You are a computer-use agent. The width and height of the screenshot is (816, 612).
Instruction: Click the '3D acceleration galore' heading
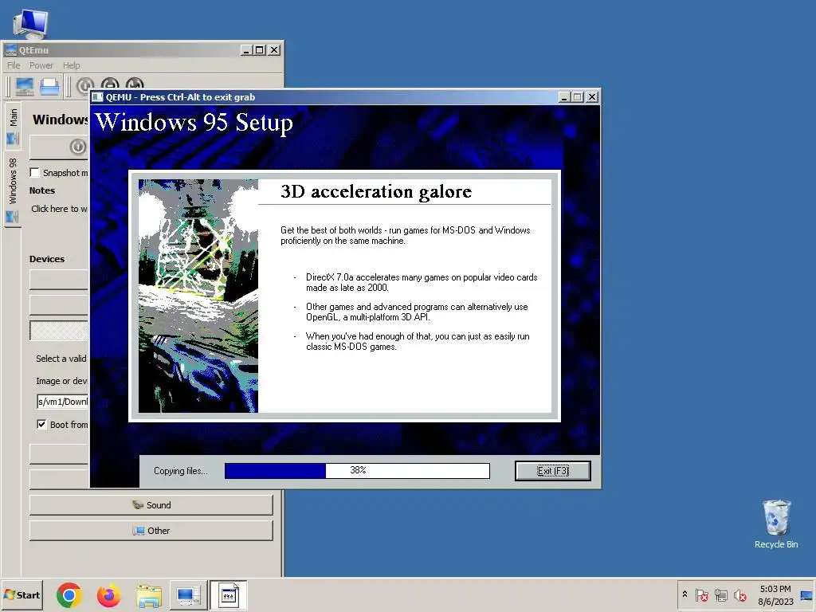click(x=376, y=191)
